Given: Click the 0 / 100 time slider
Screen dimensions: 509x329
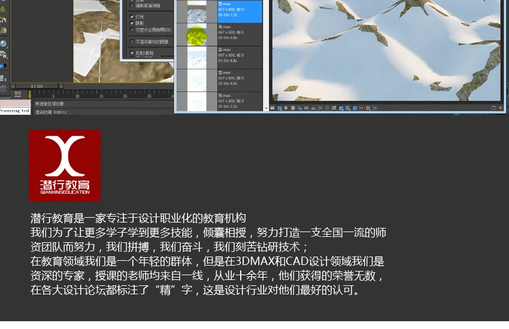Looking at the screenshot, I should point(37,86).
